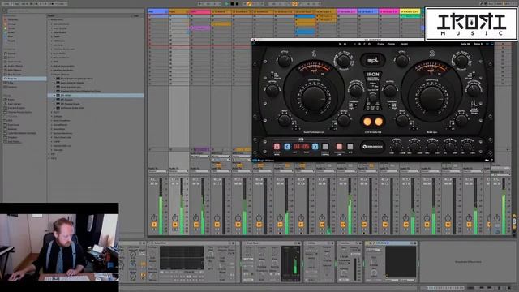Open the Max for Live category
This screenshot has height=292, width=519.
coord(15,75)
